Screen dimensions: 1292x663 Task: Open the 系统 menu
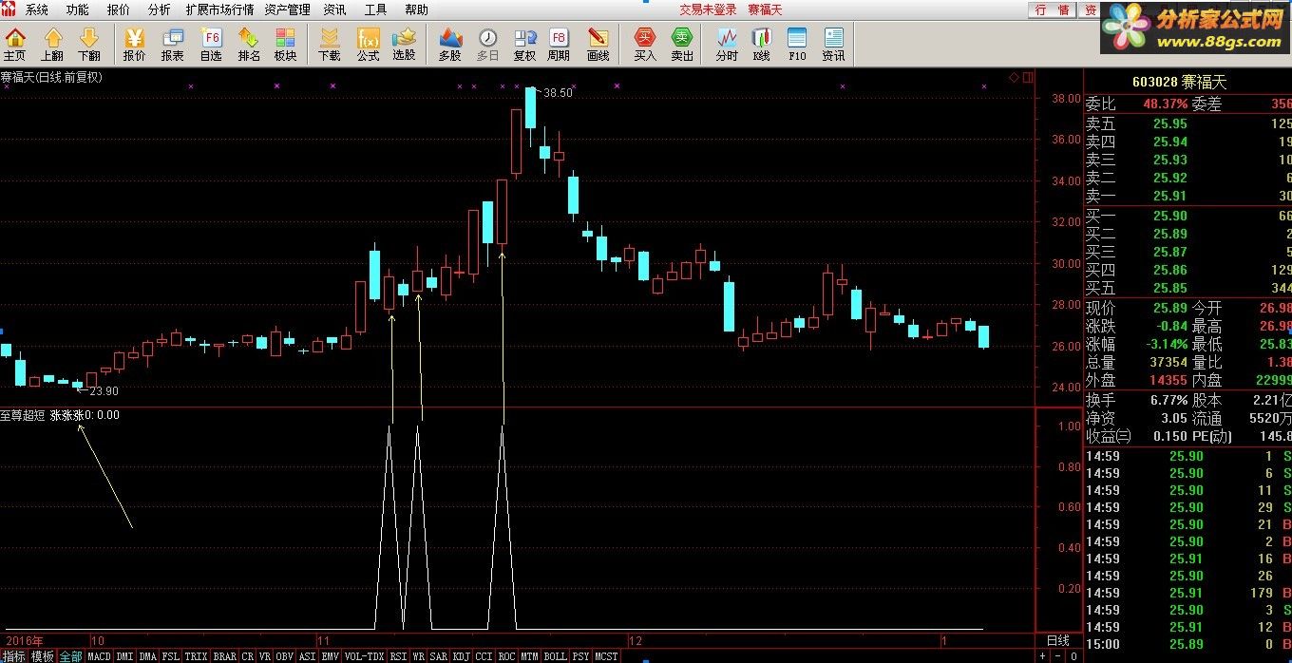(37, 9)
